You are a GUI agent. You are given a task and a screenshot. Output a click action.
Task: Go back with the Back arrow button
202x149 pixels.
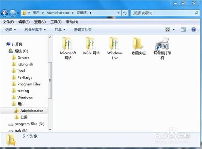pyautogui.click(x=4, y=13)
